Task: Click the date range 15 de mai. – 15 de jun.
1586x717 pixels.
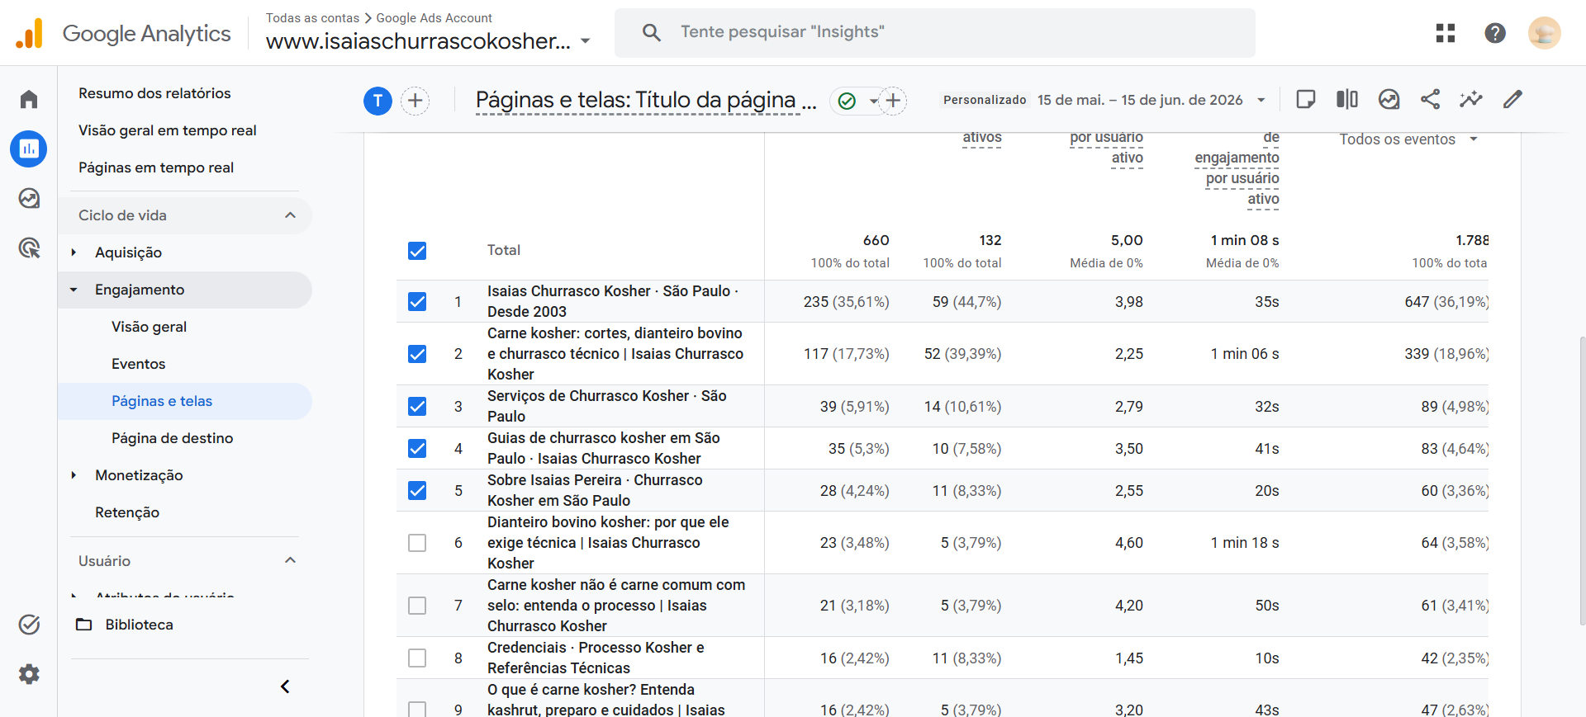Action: pyautogui.click(x=1140, y=100)
